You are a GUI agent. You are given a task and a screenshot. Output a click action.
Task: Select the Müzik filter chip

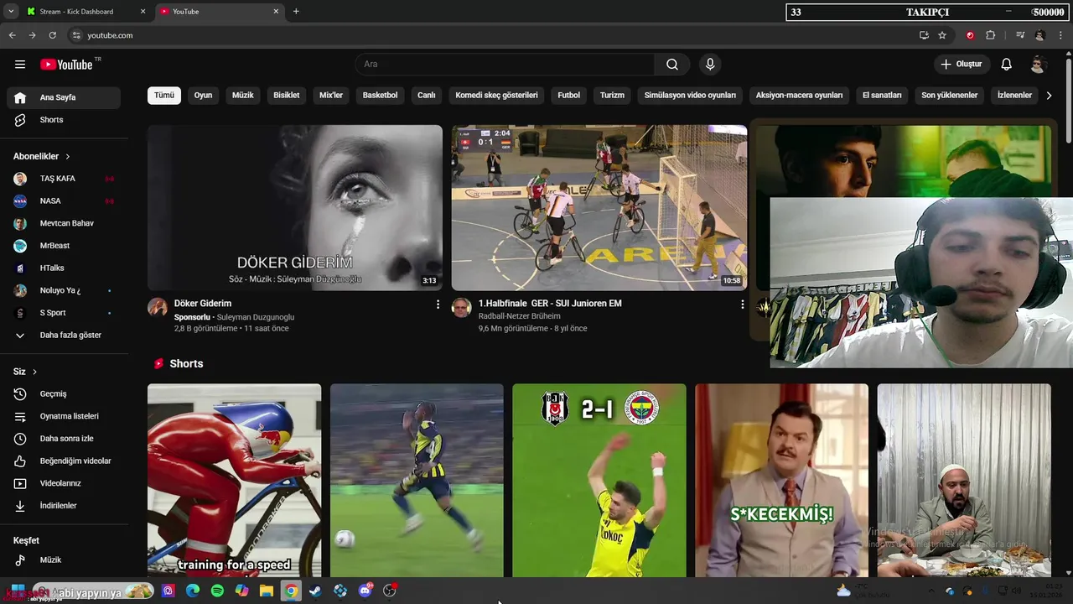tap(243, 95)
